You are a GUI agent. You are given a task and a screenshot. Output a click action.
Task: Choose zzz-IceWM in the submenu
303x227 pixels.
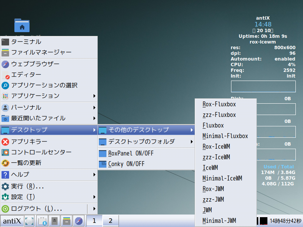(x=226, y=157)
